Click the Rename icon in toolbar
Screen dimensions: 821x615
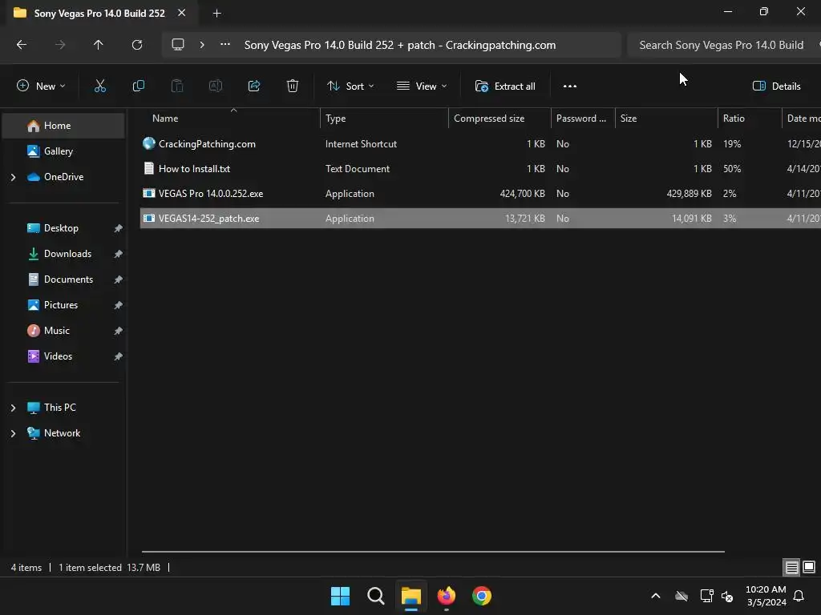coord(216,86)
